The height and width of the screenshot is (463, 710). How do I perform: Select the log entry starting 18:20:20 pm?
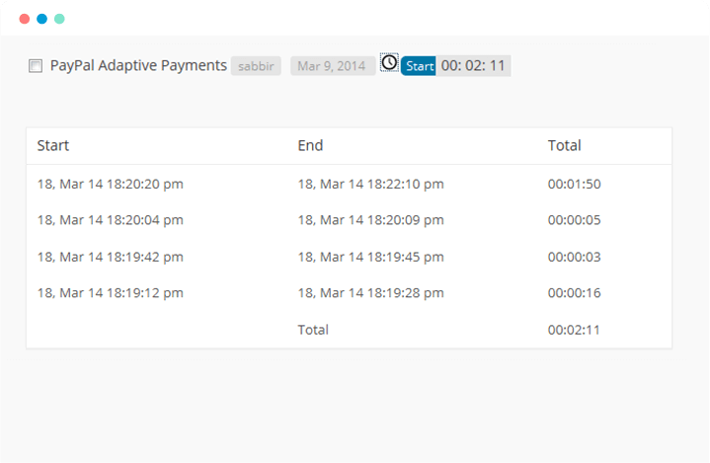pyautogui.click(x=349, y=185)
